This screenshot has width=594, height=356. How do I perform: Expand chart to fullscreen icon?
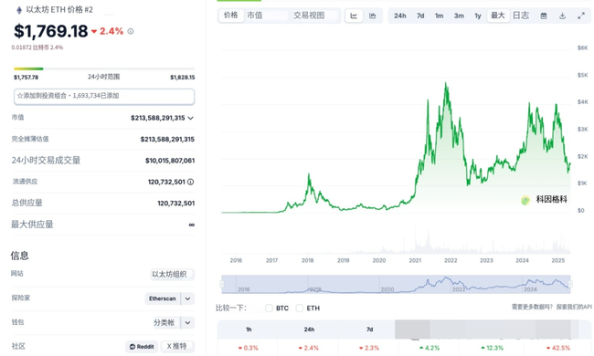(x=581, y=16)
